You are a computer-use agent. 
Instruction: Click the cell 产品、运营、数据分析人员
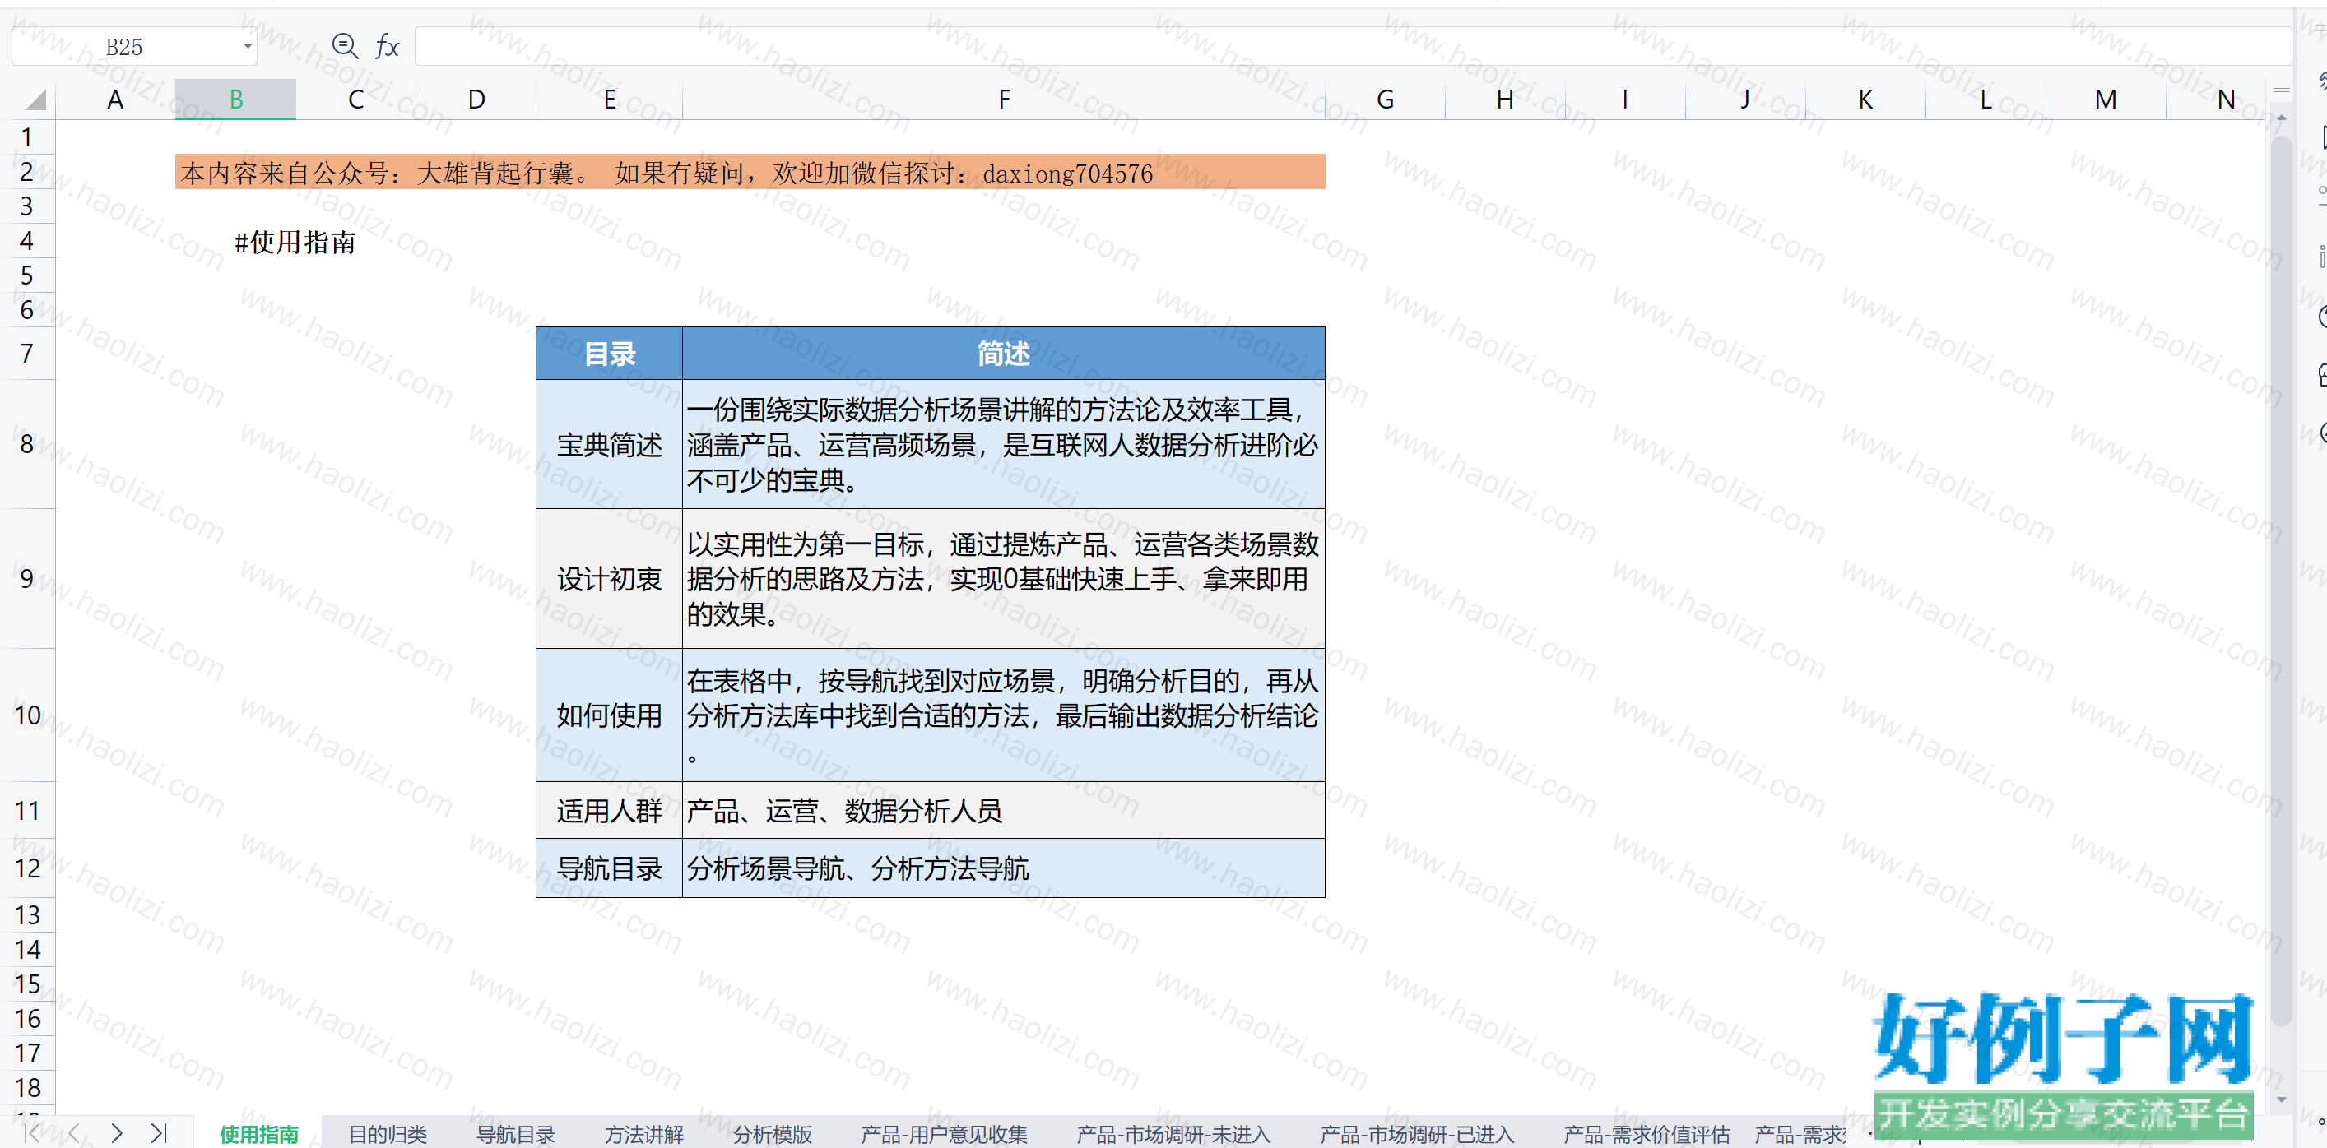point(1004,809)
